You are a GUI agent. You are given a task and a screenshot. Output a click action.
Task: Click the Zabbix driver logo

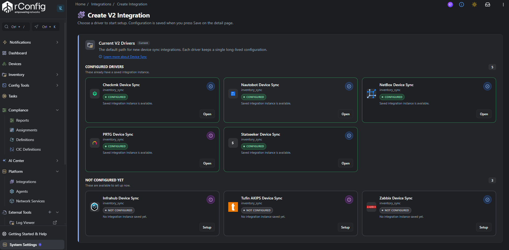click(x=371, y=207)
